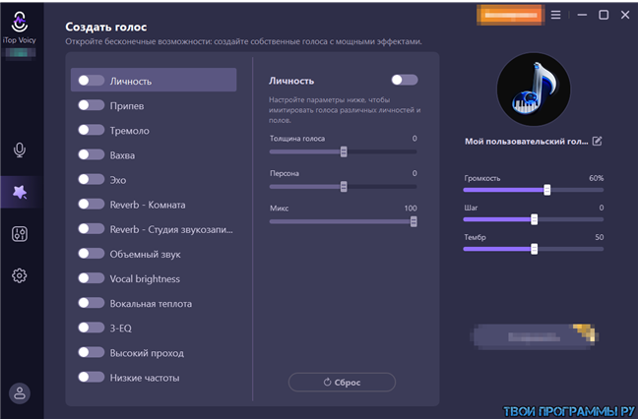Image resolution: width=638 pixels, height=419 pixels.
Task: Open settings gear in sidebar
Action: tap(19, 276)
